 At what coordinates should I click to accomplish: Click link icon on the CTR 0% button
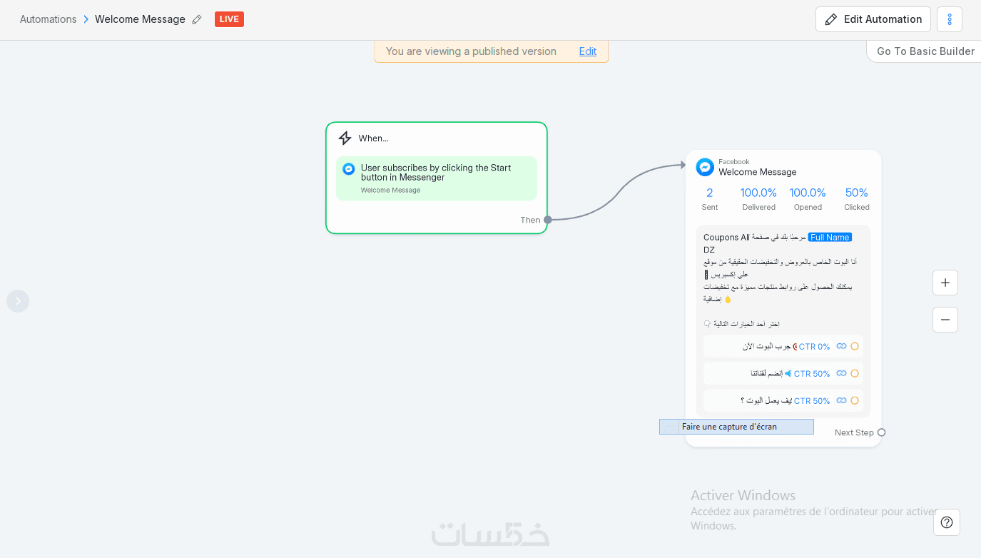(841, 346)
